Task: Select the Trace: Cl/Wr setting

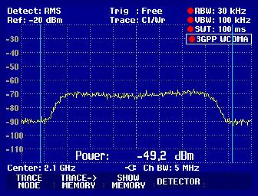Action: tap(136, 20)
